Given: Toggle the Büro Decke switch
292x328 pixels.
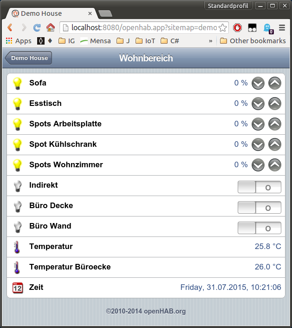Looking at the screenshot, I should coord(259,208).
